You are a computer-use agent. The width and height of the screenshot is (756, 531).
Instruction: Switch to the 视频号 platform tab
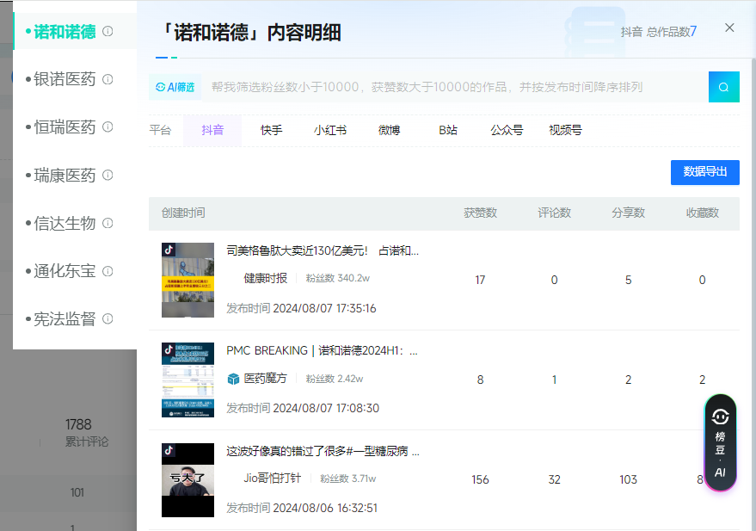pyautogui.click(x=566, y=130)
